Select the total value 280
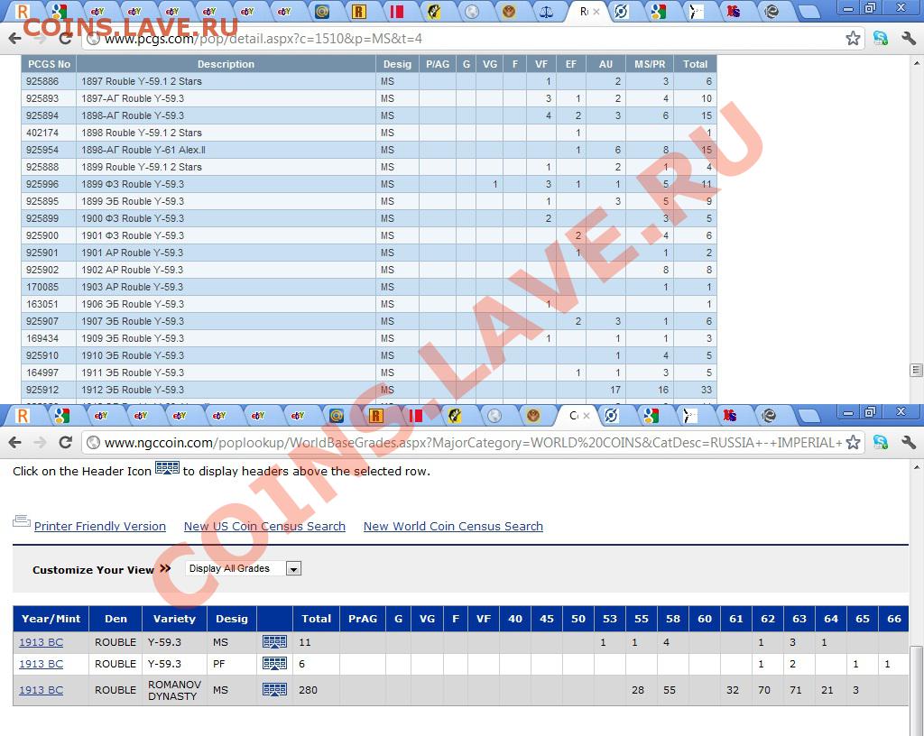The image size is (924, 736). (308, 690)
